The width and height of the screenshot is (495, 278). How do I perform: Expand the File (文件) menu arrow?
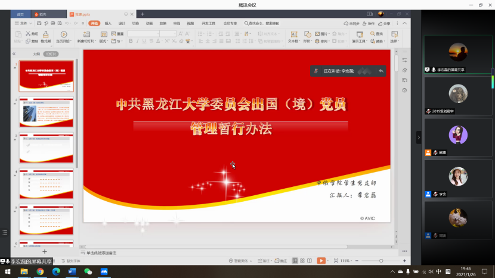coord(30,23)
